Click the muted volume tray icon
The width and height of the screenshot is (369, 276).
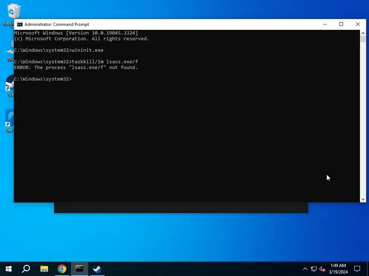323,269
